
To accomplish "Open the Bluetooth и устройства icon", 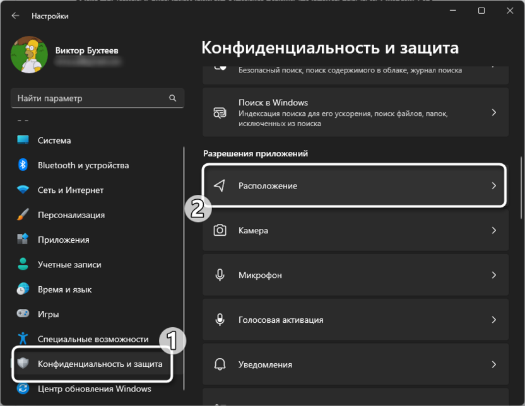I will 23,165.
